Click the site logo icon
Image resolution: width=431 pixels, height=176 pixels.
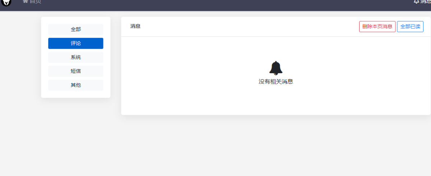tap(6, 2)
